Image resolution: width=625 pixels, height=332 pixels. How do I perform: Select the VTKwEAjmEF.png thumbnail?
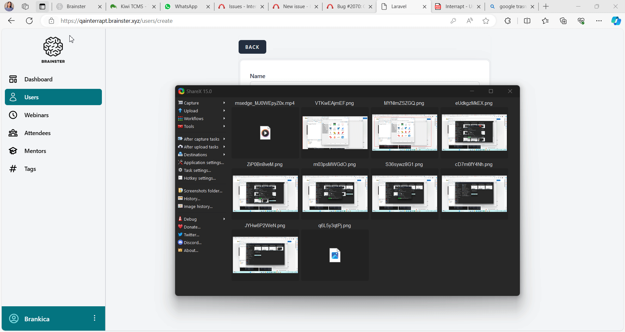335,133
